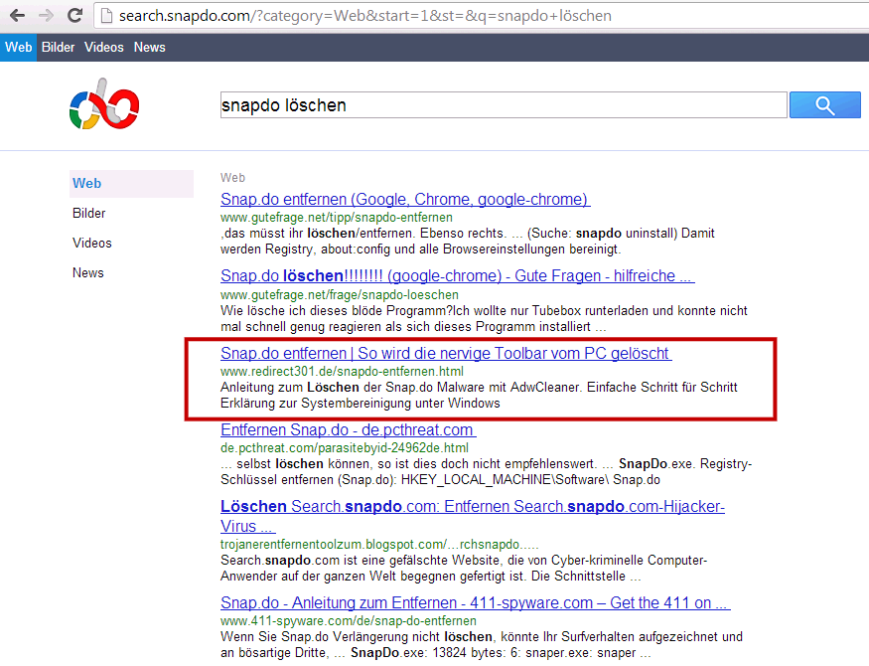Click the browser forward arrow
Screen dimensions: 869x666
pos(47,16)
